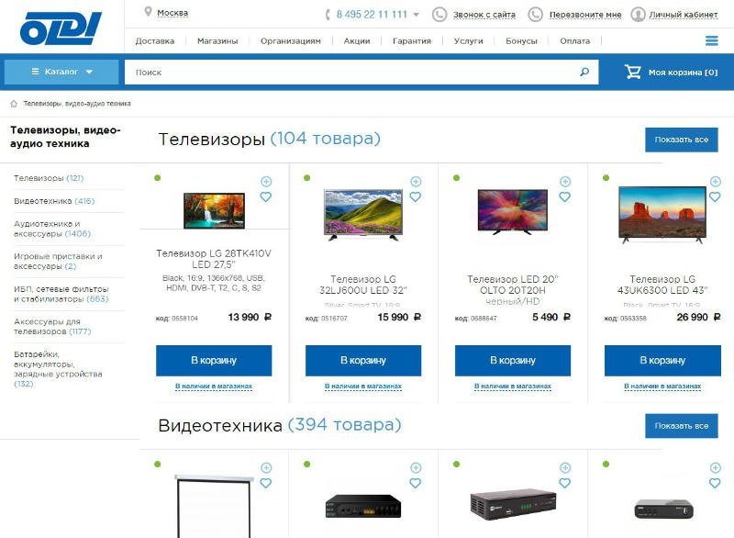Click the OLDI logo
Screen dimensions: 734x538
tap(61, 28)
